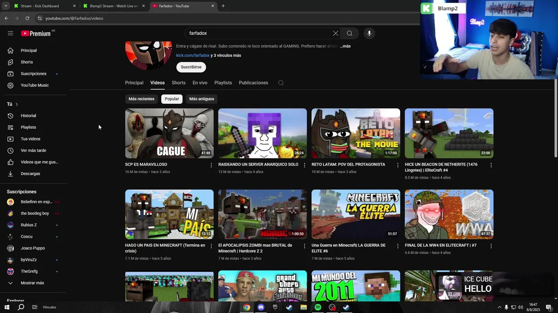Open options menu for HAGO UN PAIS video
The width and height of the screenshot is (558, 313).
point(211,246)
